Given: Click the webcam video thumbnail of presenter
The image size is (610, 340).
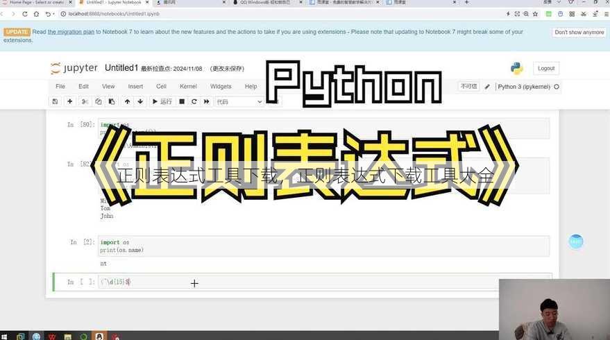Looking at the screenshot, I should (x=554, y=309).
